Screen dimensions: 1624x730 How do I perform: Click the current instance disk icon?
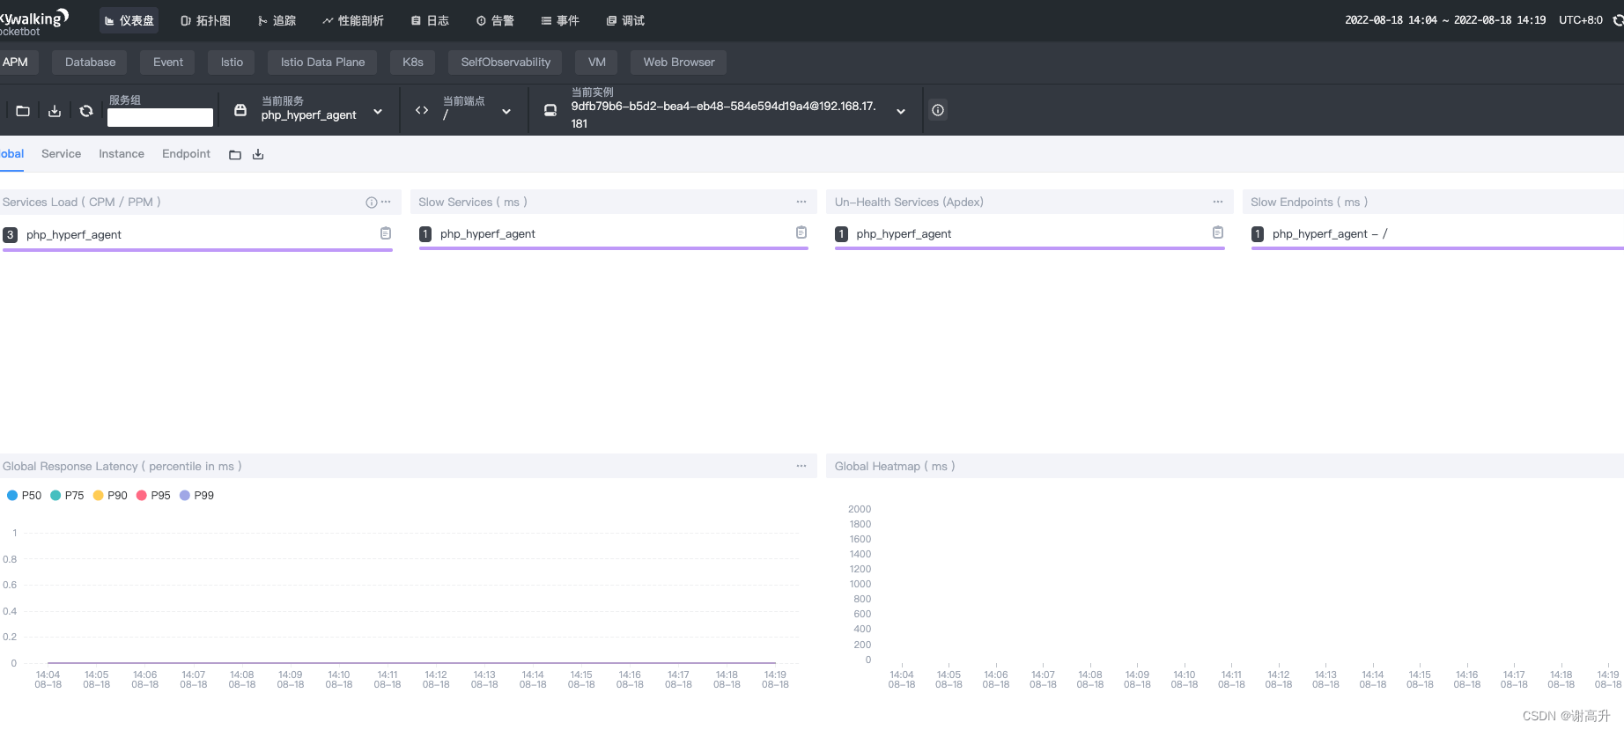(550, 110)
